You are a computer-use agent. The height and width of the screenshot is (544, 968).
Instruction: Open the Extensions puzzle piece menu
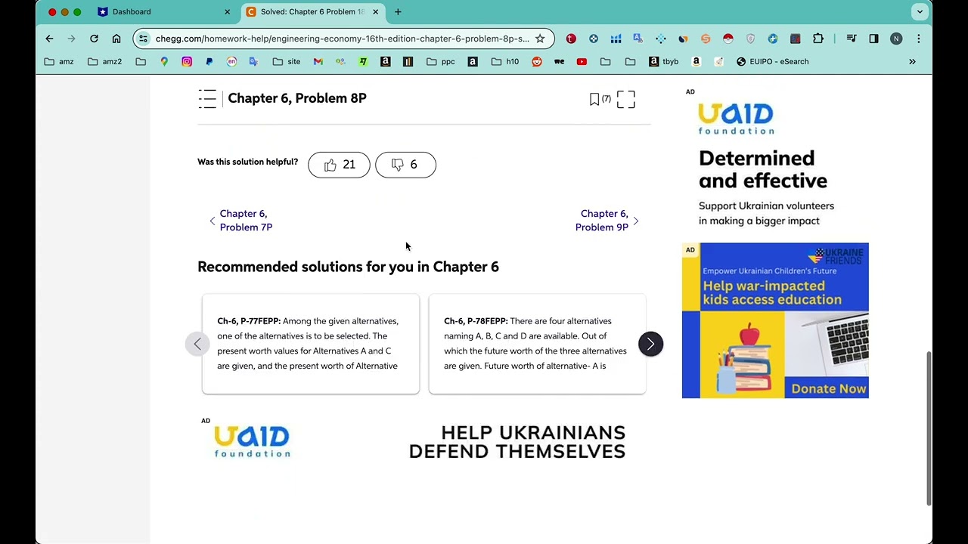point(818,39)
